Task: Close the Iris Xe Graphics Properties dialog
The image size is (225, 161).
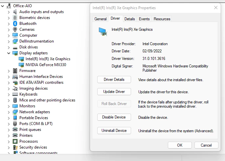Action: (216, 8)
